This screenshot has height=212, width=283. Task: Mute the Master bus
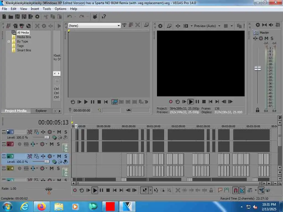[x=266, y=38]
